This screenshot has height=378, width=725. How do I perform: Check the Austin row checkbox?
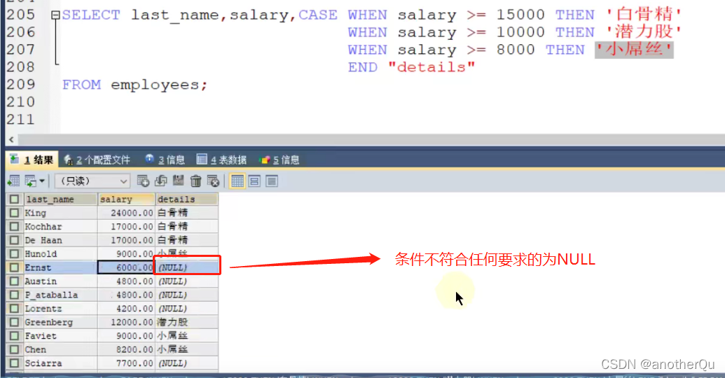tap(14, 281)
